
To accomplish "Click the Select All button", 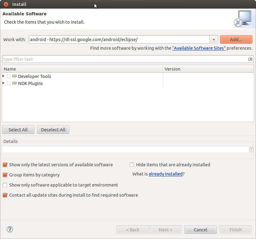I will point(18,130).
